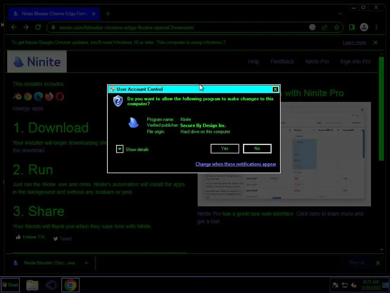The image size is (390, 293).
Task: Click the '2. Run' heading
Action: click(x=33, y=170)
